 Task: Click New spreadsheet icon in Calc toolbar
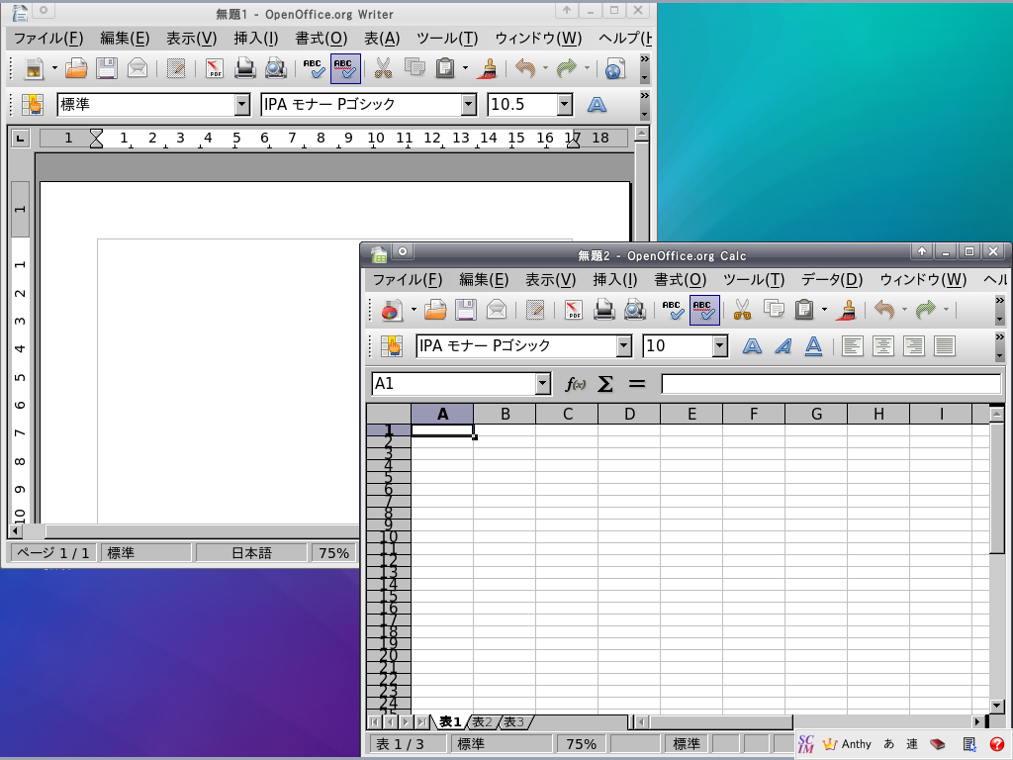click(392, 310)
